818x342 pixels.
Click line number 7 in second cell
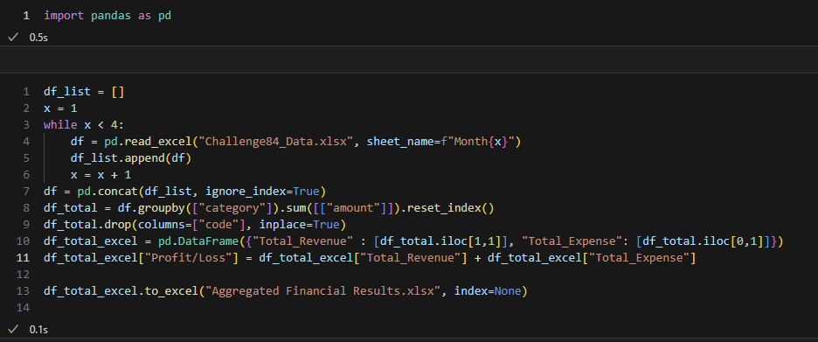click(x=26, y=191)
